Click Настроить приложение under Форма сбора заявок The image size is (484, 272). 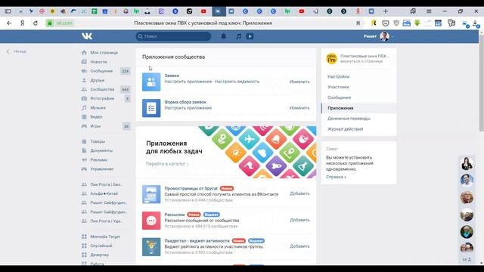click(x=188, y=108)
